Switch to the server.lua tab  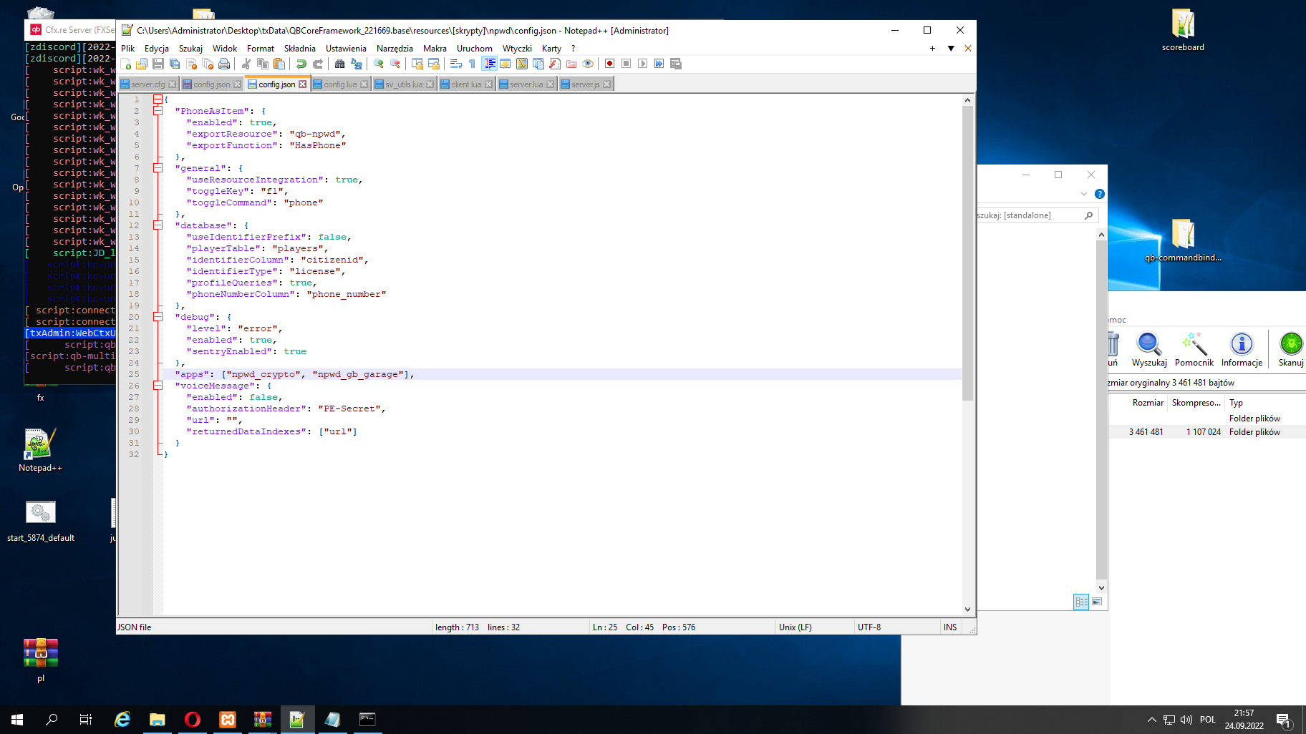coord(525,84)
